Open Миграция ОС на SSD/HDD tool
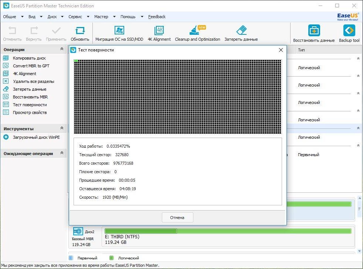This screenshot has height=269, width=363. pyautogui.click(x=119, y=30)
